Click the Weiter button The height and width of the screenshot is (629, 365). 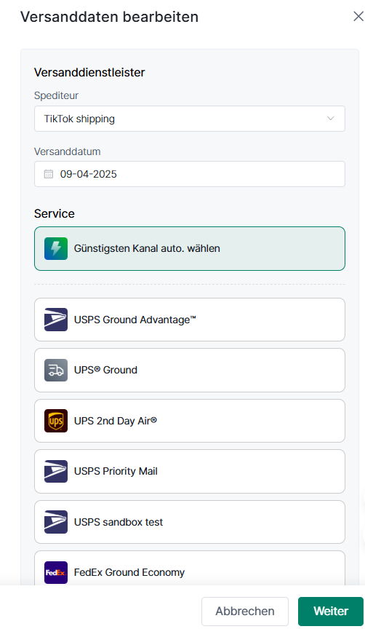[x=331, y=612]
